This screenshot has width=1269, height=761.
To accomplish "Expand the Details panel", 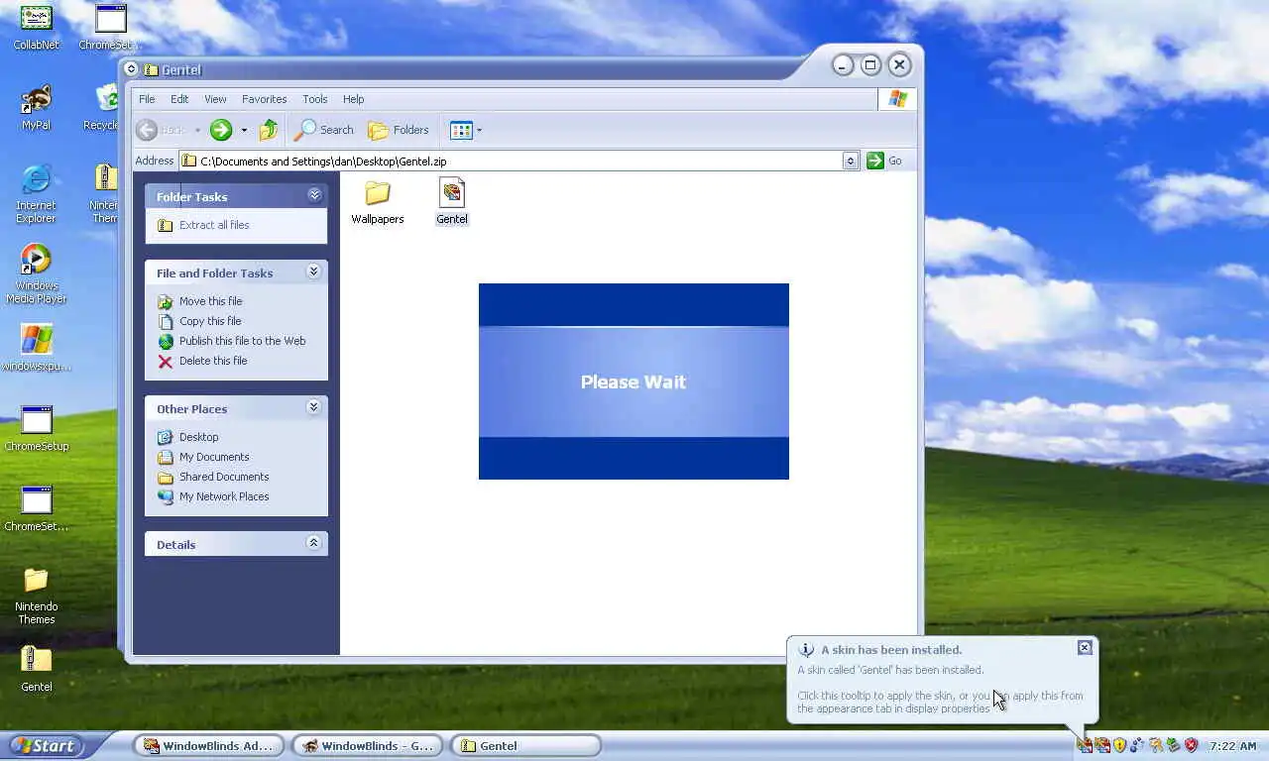I will tap(314, 543).
